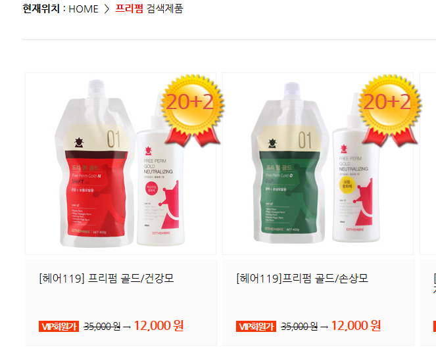This screenshot has height=349, width=436.
Task: Click the partially visible third VIP badge
Action: click(x=435, y=326)
